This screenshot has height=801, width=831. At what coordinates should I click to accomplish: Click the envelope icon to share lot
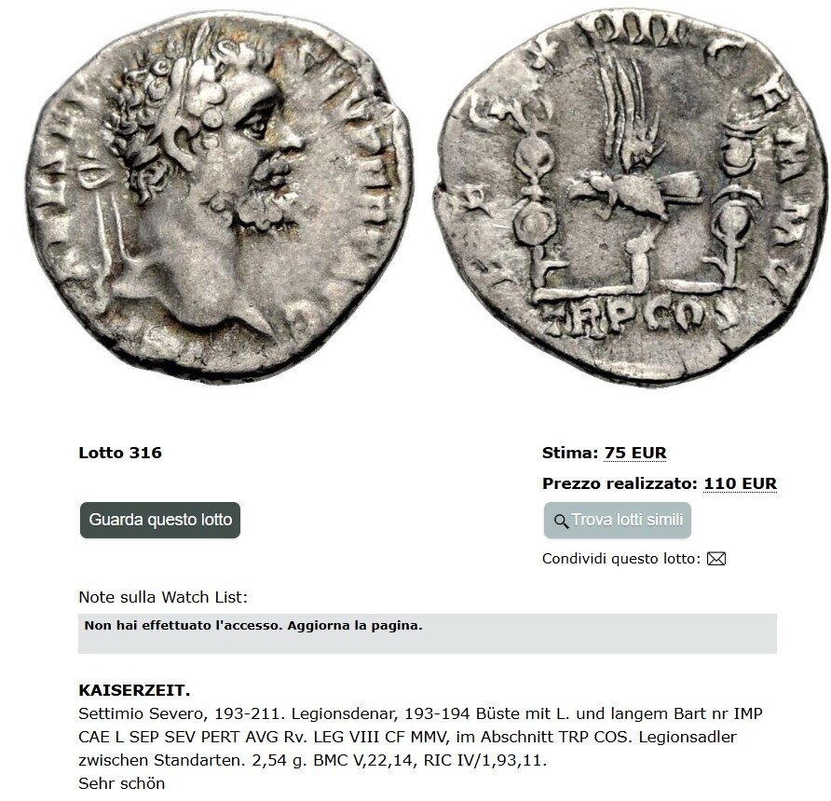tap(716, 558)
